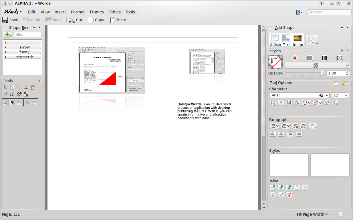Toggle bold text formatting
Image resolution: width=353 pixels, height=220 pixels.
[273, 103]
